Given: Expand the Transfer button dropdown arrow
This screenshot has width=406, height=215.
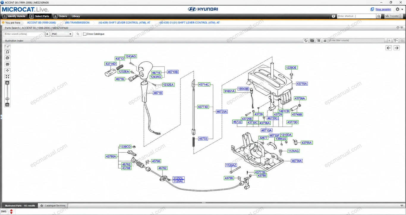Looking at the screenshot, I should coord(402,16).
